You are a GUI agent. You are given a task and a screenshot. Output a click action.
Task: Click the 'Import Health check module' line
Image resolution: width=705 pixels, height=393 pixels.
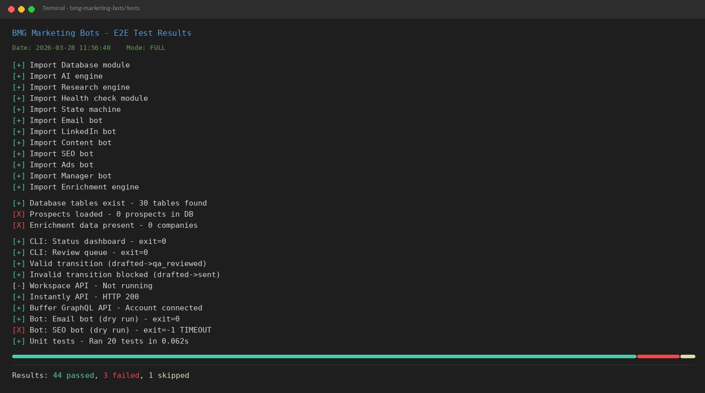coord(80,98)
